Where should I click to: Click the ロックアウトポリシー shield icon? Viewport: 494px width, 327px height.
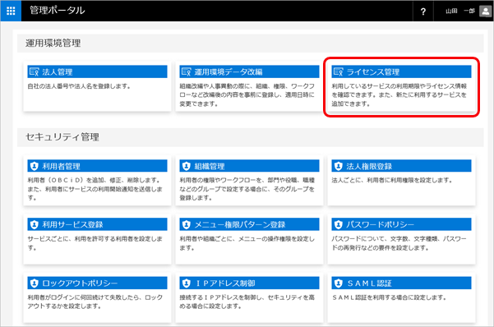[34, 283]
